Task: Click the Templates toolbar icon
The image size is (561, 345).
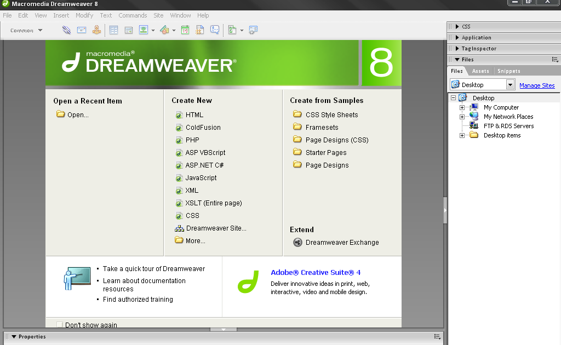Action: coord(233,30)
